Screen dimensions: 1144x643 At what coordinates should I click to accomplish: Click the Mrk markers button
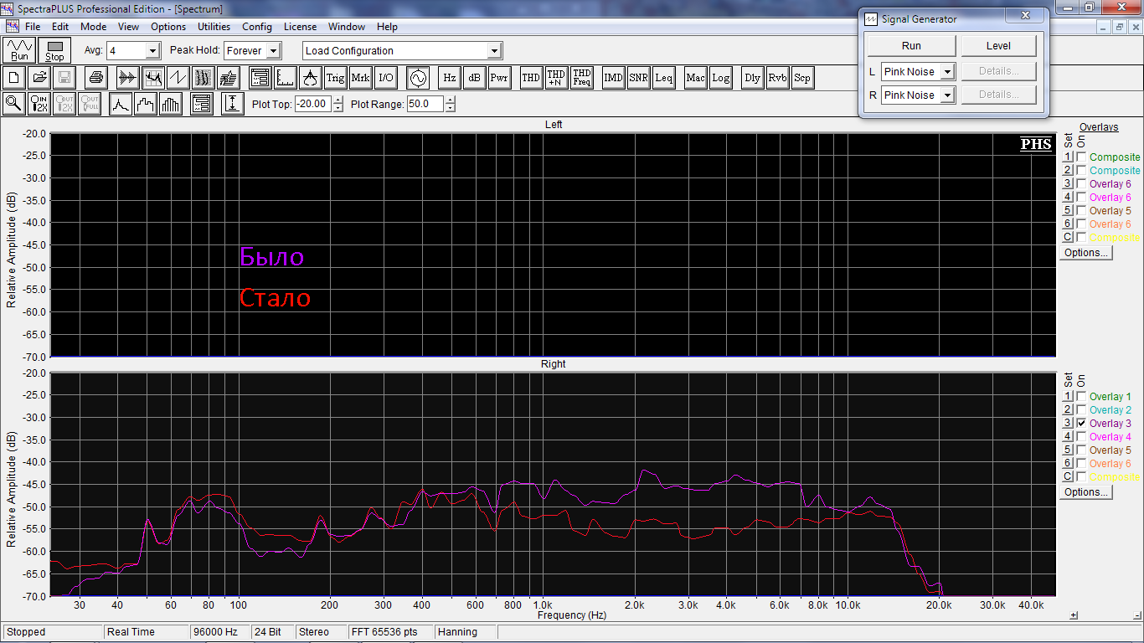coord(361,78)
